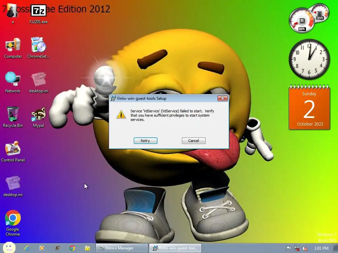Click the Retry button in setup dialog

tap(145, 140)
